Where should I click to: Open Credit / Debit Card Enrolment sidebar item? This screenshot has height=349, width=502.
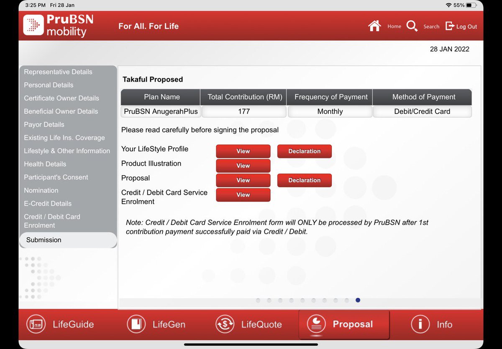52,221
